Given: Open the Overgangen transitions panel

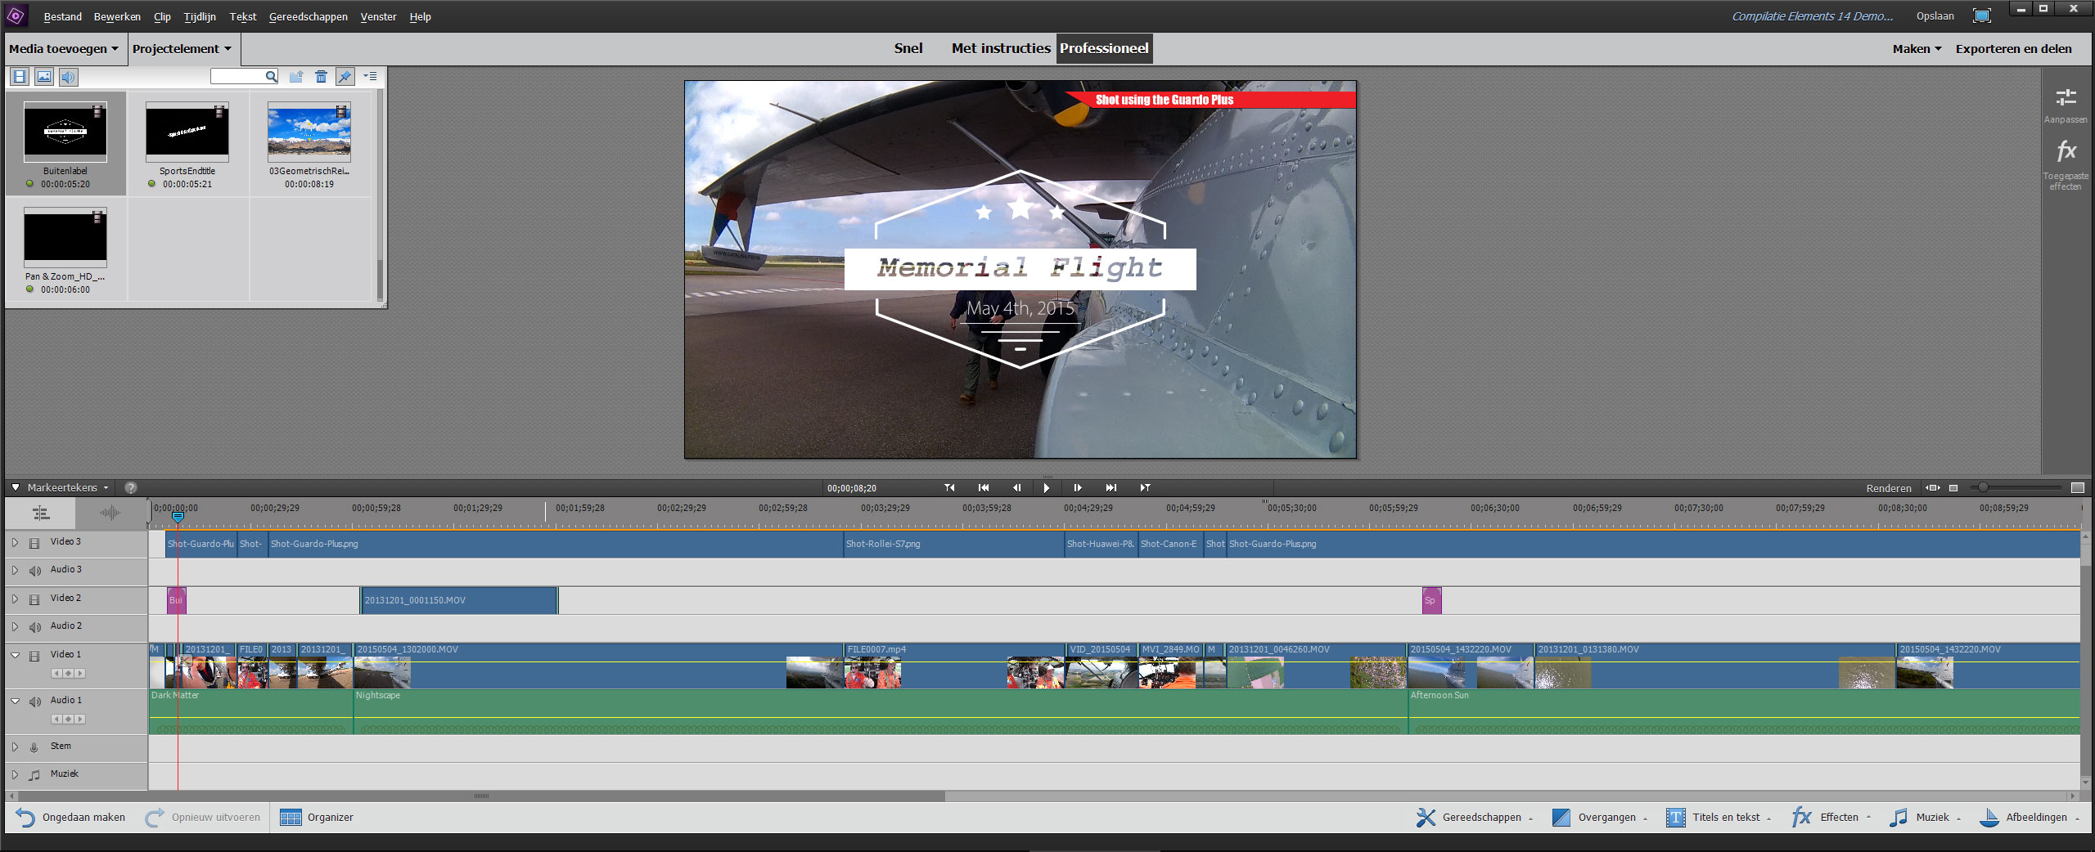Looking at the screenshot, I should [1597, 818].
